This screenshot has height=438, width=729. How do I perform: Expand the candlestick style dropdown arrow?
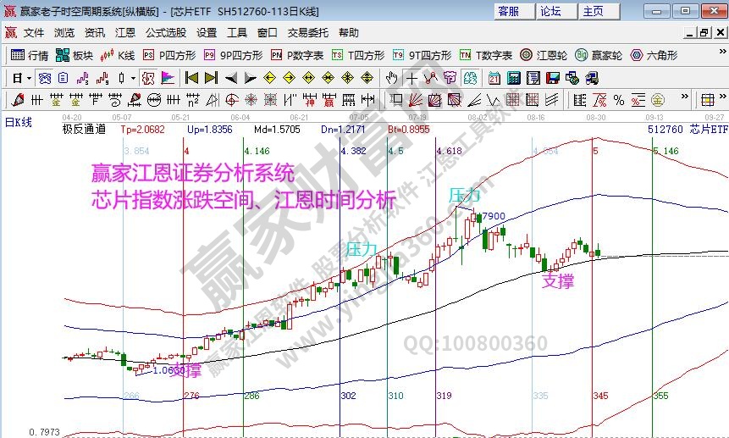tap(133, 78)
